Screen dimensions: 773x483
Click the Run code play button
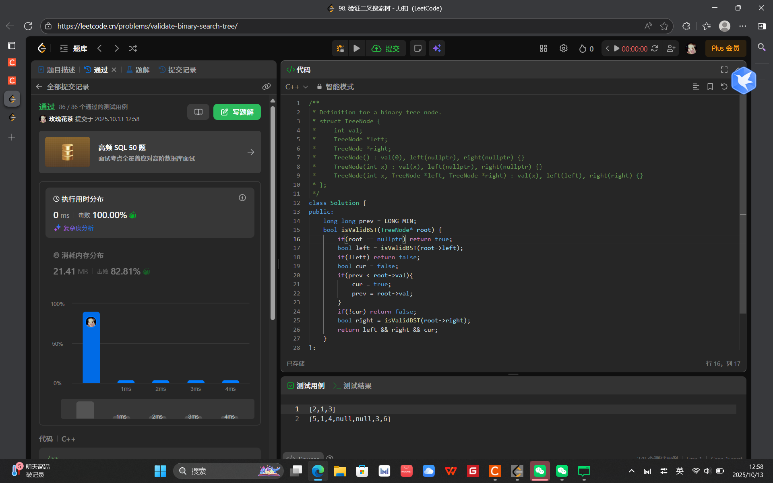coord(356,48)
